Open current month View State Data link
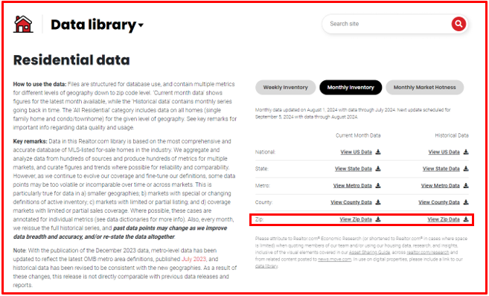This screenshot has height=296, width=489. tap(354, 169)
